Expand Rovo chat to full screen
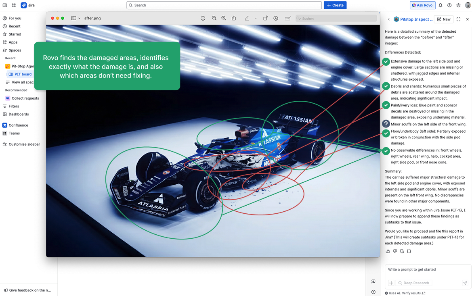Viewport: 472px width, 296px height. [x=458, y=19]
